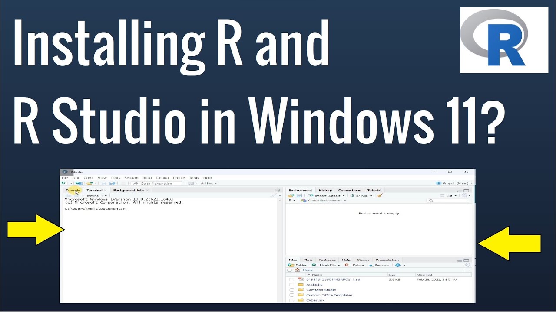Screen dimensions: 556x312
Task: Click the Delete button in Files pane
Action: [x=355, y=265]
